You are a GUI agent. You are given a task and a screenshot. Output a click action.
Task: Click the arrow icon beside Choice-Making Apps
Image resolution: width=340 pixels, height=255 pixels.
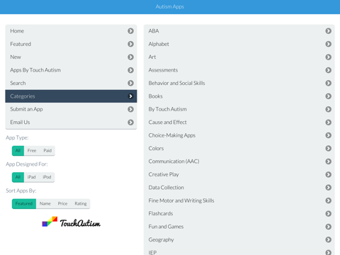click(x=328, y=135)
